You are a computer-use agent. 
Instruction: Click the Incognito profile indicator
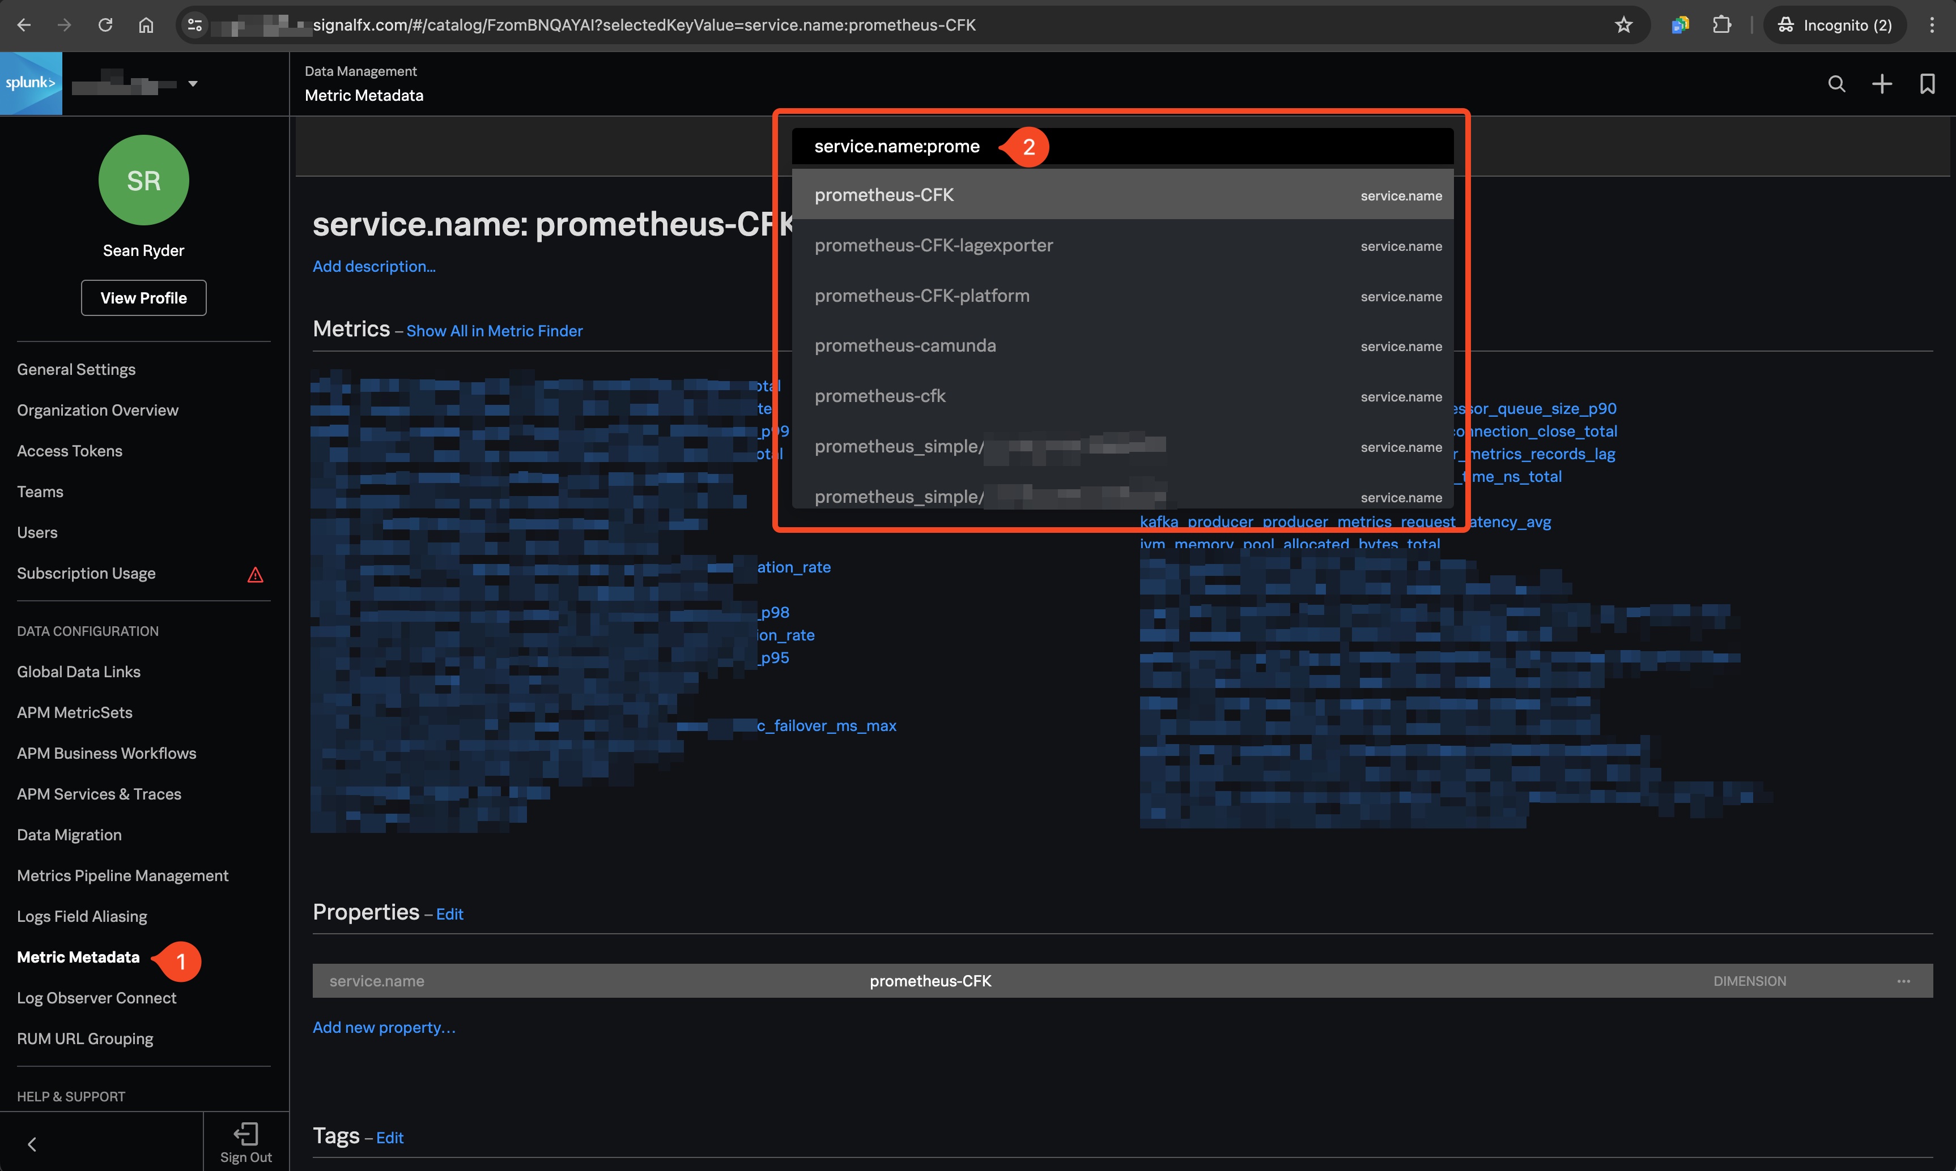[x=1834, y=24]
